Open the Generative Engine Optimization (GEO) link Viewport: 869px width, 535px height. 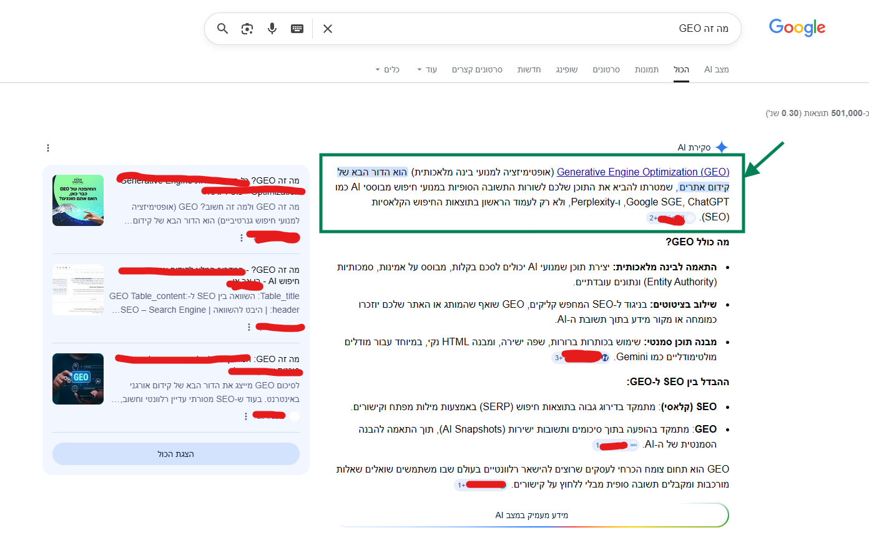(643, 172)
